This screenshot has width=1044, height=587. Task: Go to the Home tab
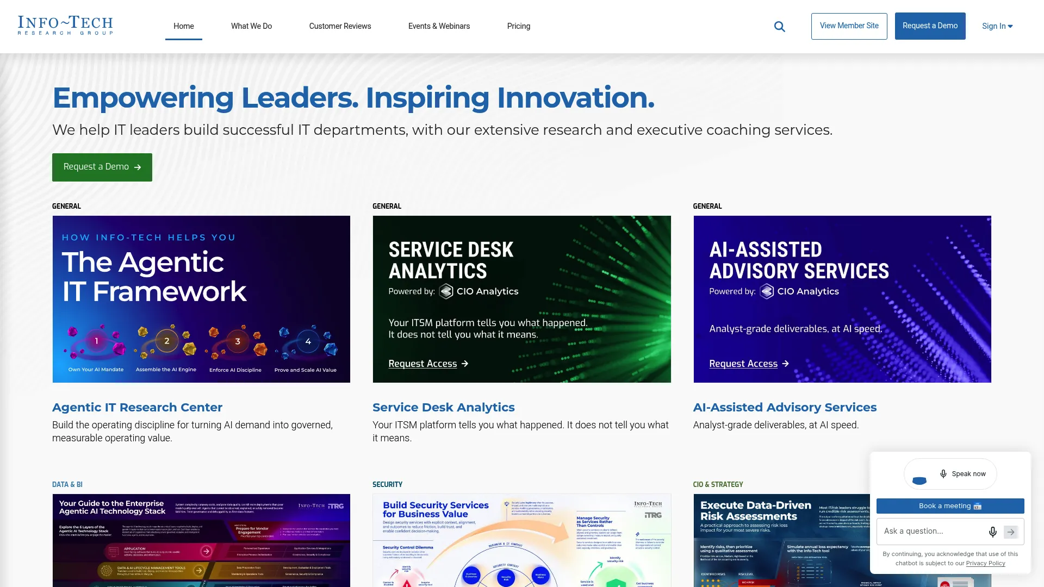click(184, 26)
